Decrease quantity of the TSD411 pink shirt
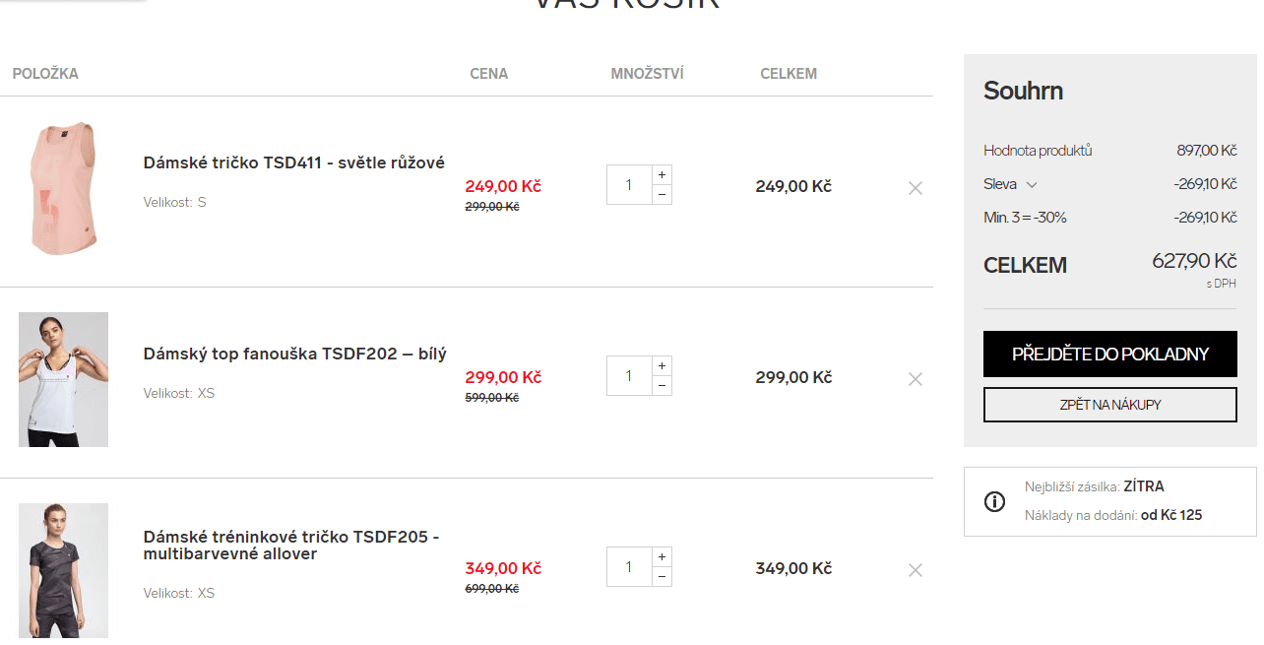This screenshot has height=645, width=1264. tap(662, 194)
